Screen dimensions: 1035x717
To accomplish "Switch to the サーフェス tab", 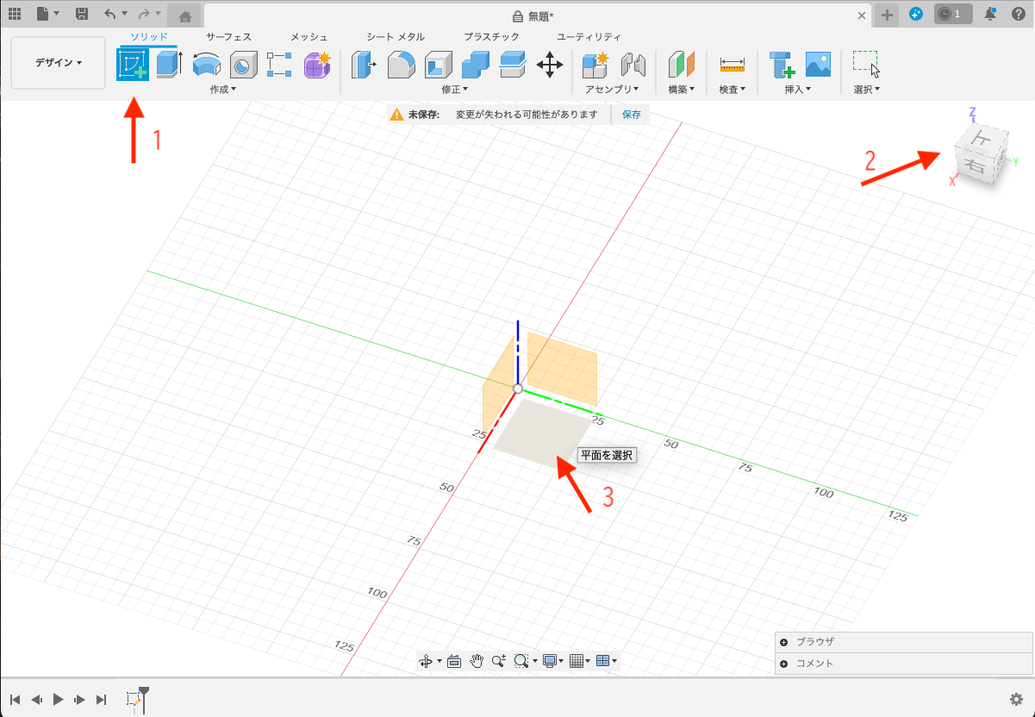I will pyautogui.click(x=228, y=37).
